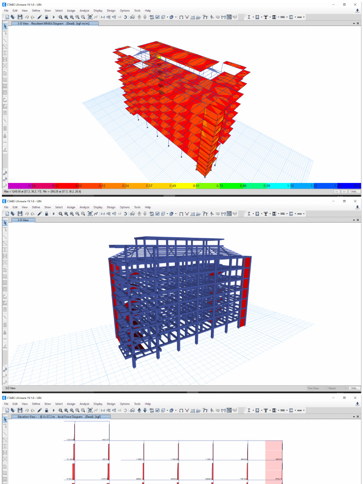This screenshot has height=484, width=363.
Task: Open the Analyze menu in the blue-frame 3-D View window
Action: (84, 207)
